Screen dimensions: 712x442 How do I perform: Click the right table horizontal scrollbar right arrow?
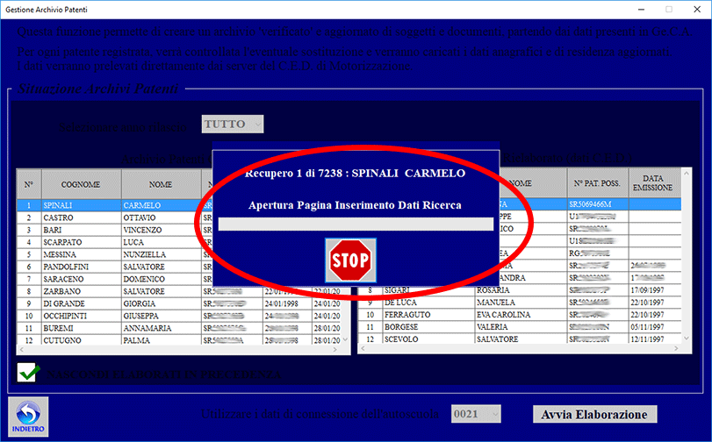click(x=676, y=348)
